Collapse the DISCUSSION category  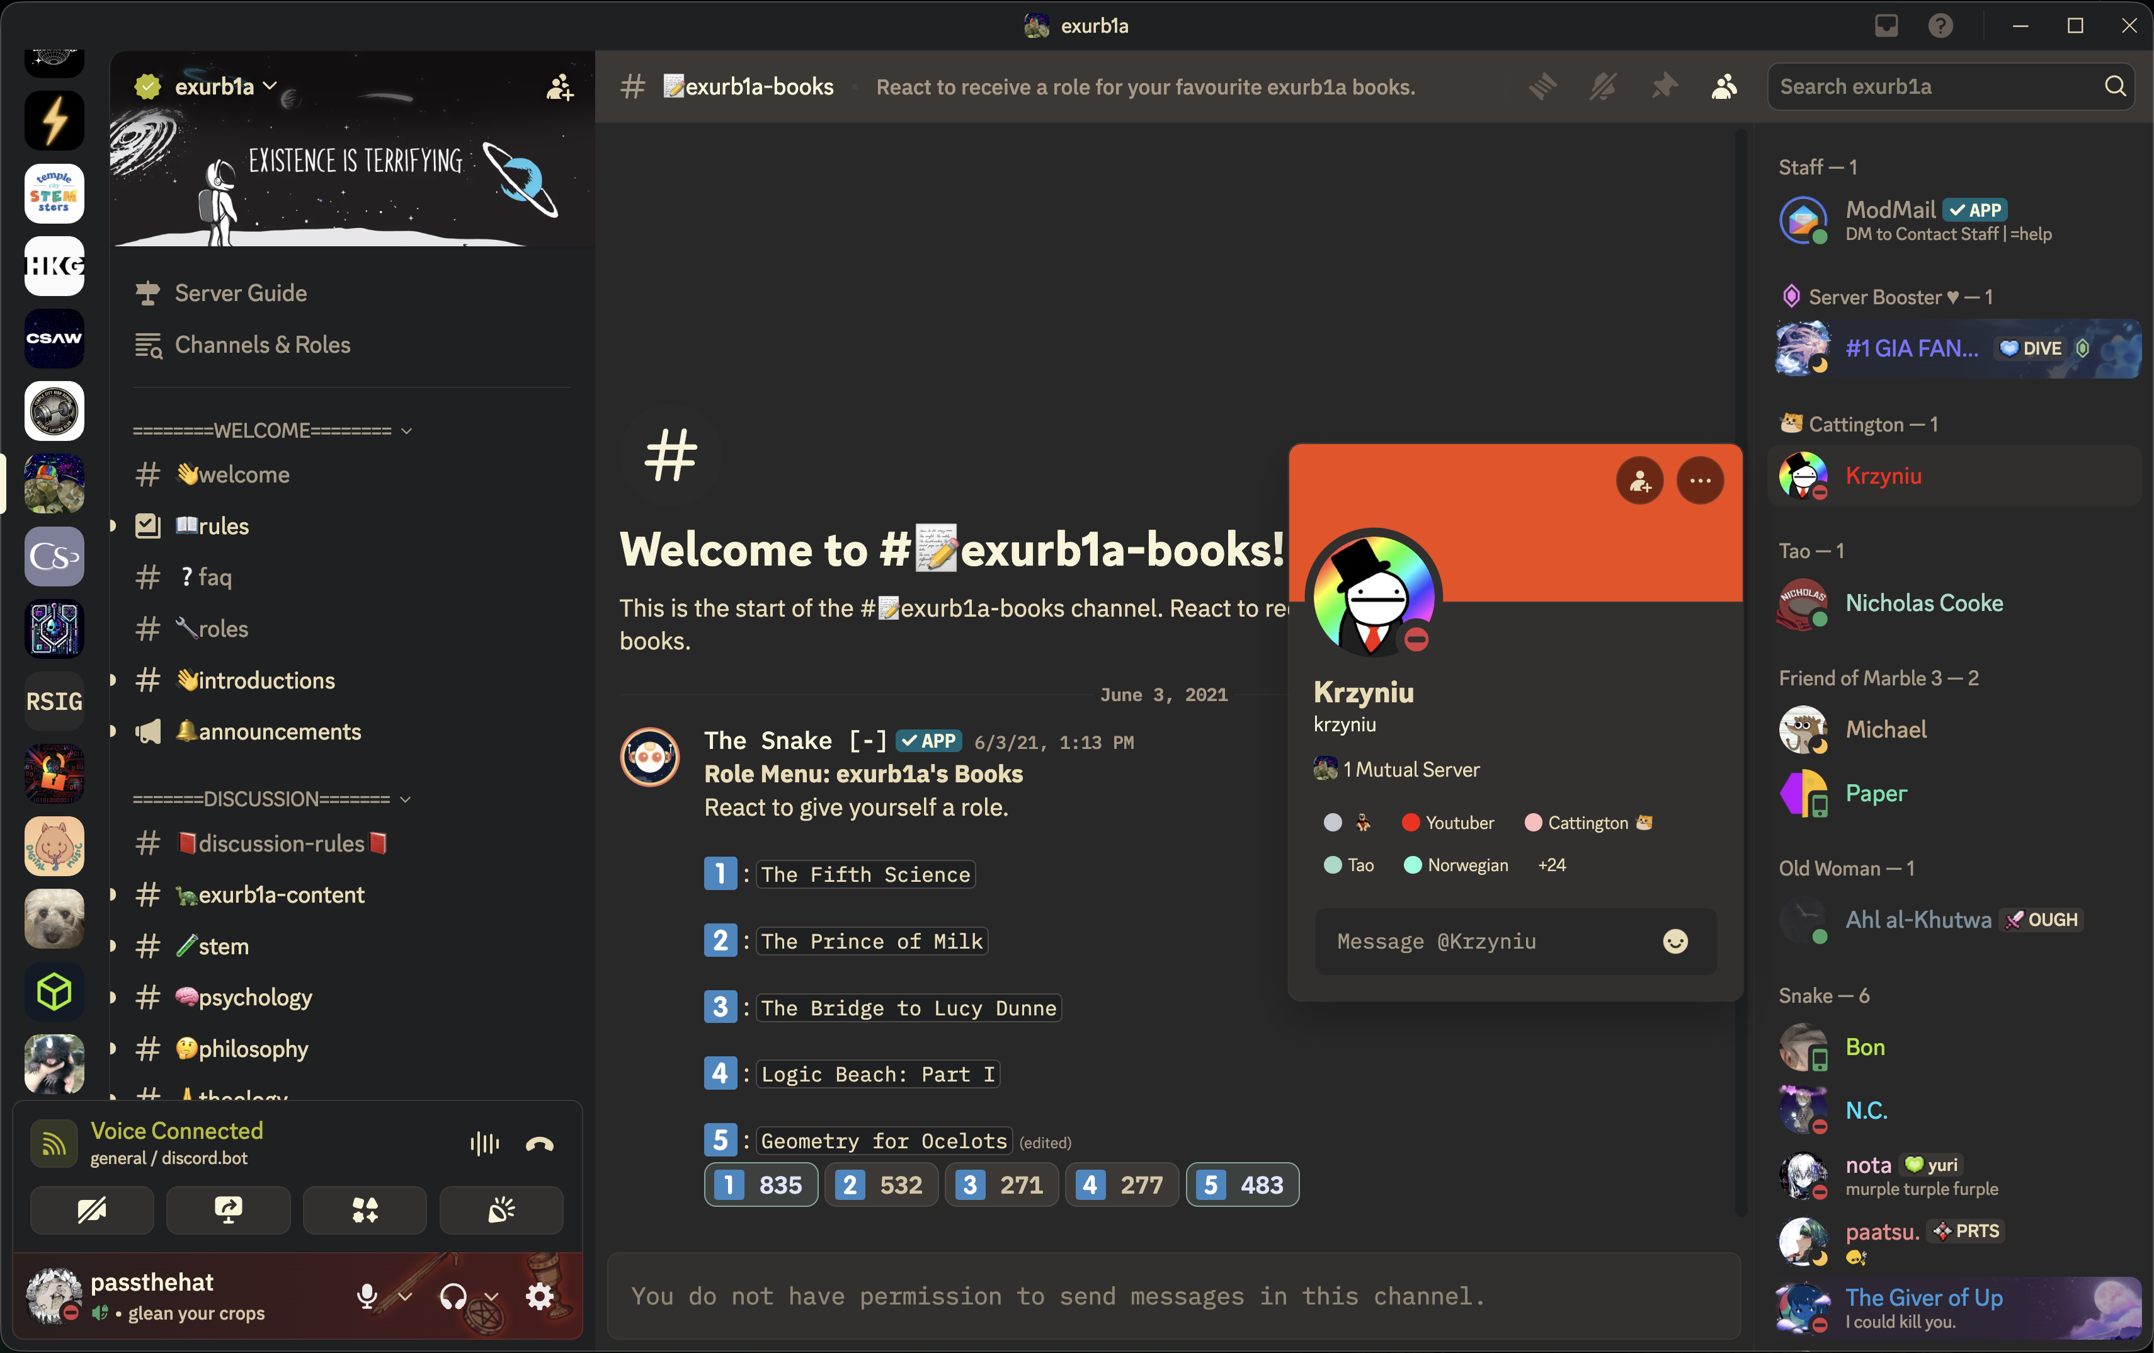271,798
